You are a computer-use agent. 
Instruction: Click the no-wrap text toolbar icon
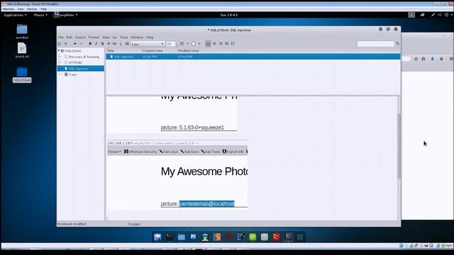tap(127, 44)
